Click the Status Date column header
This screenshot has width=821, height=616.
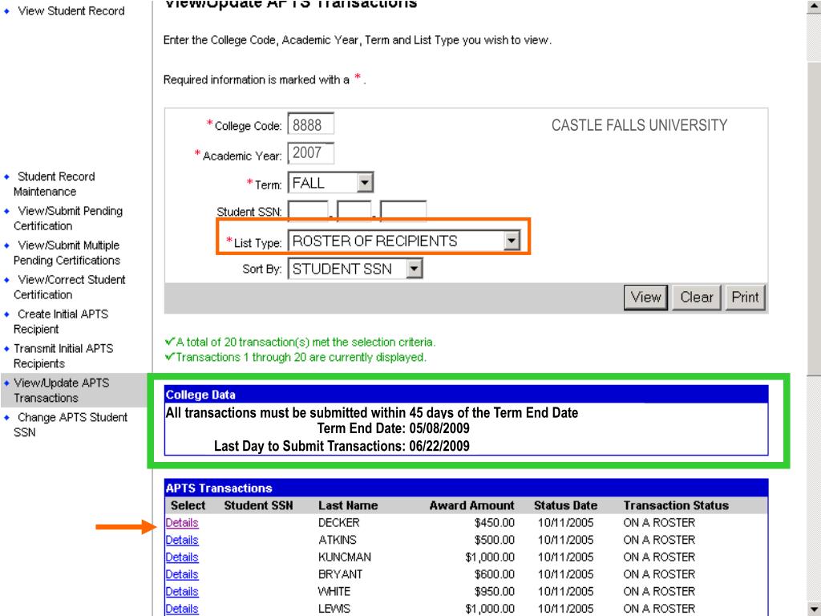pyautogui.click(x=565, y=505)
